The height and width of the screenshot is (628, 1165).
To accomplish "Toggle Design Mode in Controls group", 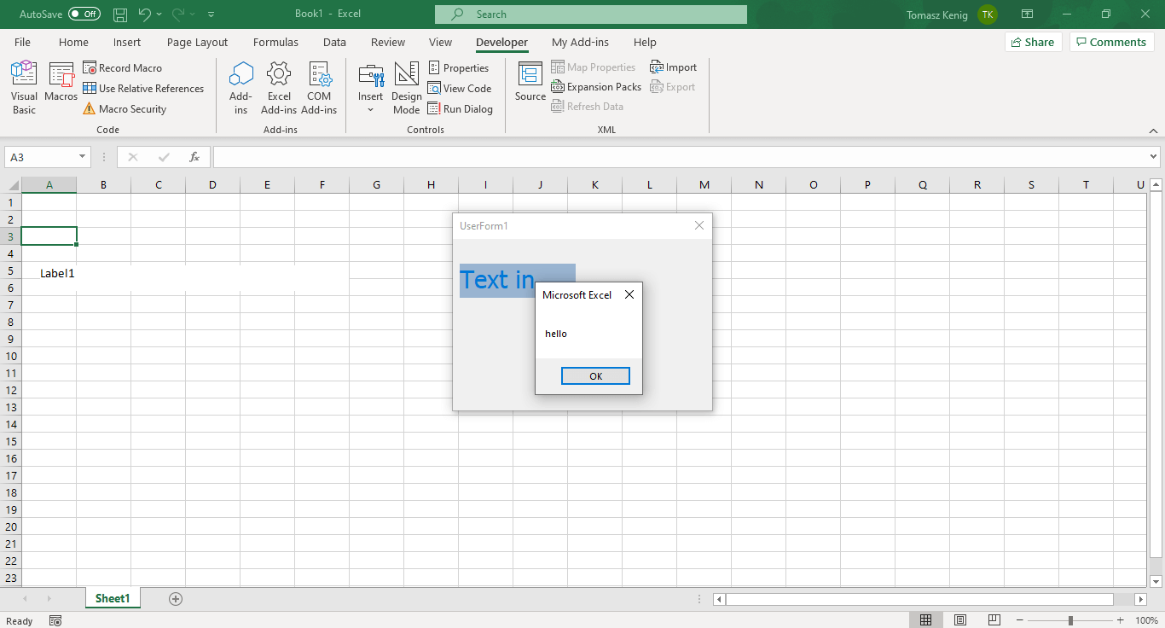I will 407,85.
